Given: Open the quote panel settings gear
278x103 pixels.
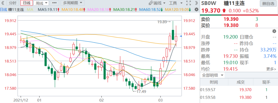Looking at the screenshot, I should [274, 31].
